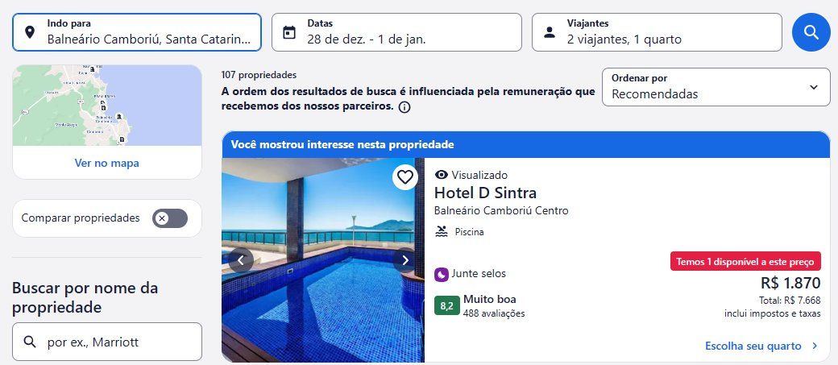Click the blue search magnifier button
Viewport: 838px width, 365px height.
pyautogui.click(x=811, y=32)
